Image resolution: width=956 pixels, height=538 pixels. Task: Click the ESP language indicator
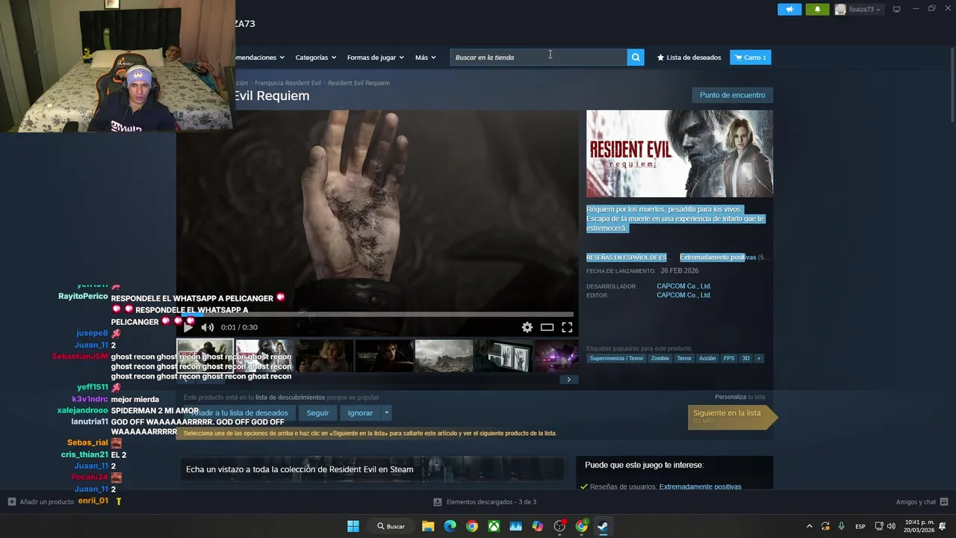860,526
